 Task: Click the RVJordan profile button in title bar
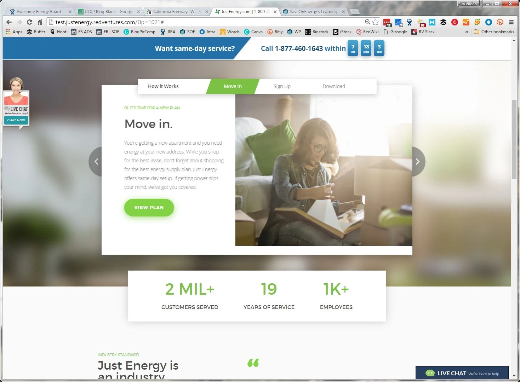tap(468, 4)
